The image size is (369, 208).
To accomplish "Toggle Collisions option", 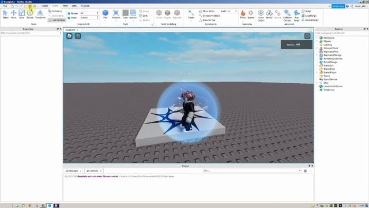I will pyautogui.click(x=55, y=11).
